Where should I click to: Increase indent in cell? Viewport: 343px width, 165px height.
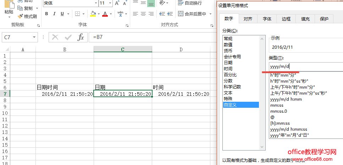(x=170, y=14)
